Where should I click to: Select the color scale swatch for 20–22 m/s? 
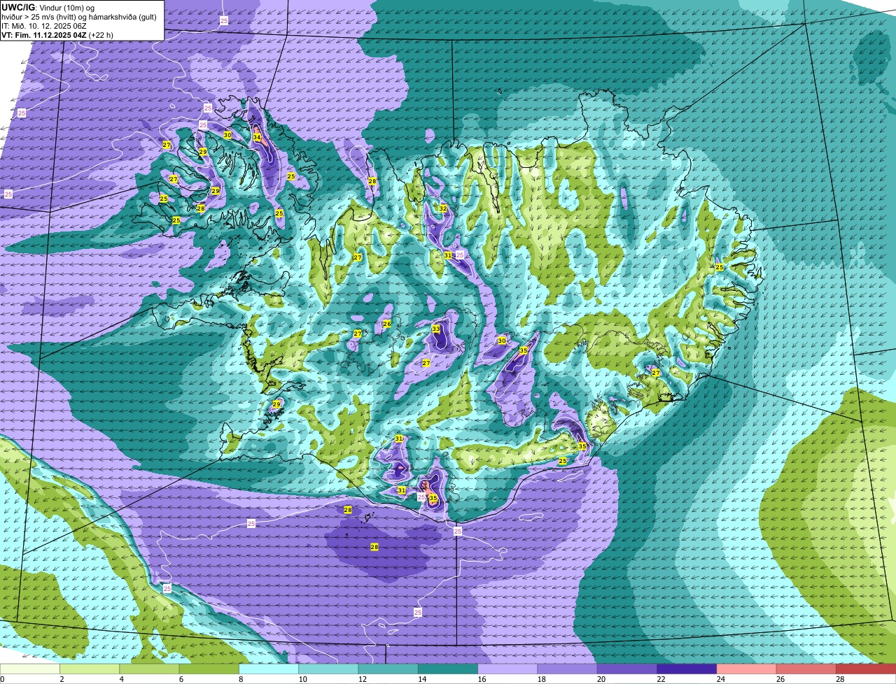click(627, 669)
